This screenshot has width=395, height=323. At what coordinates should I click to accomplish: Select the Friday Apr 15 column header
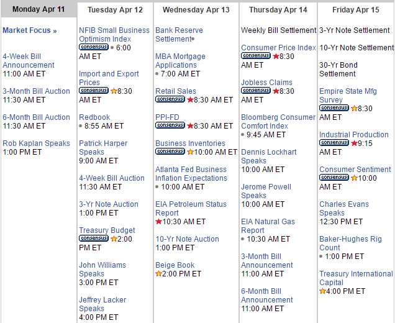(x=355, y=10)
